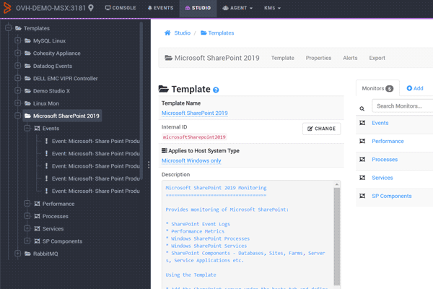Expand the Processes node in tree
Viewport: 433px width, 289px height.
[x=27, y=216]
